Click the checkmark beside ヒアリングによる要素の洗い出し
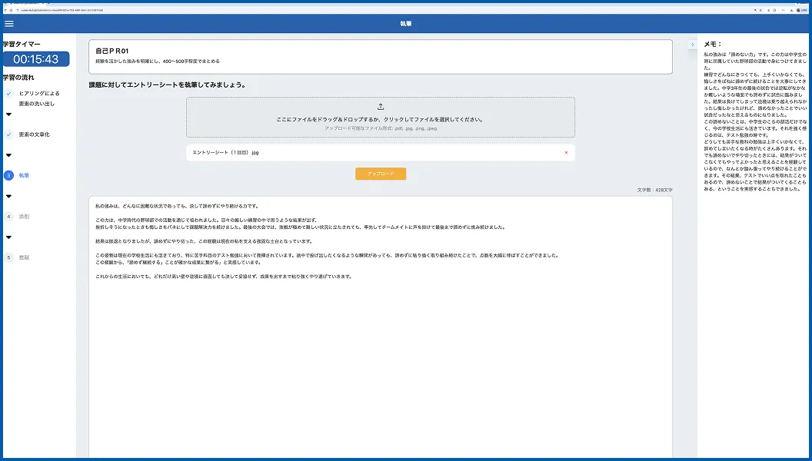 [x=8, y=94]
